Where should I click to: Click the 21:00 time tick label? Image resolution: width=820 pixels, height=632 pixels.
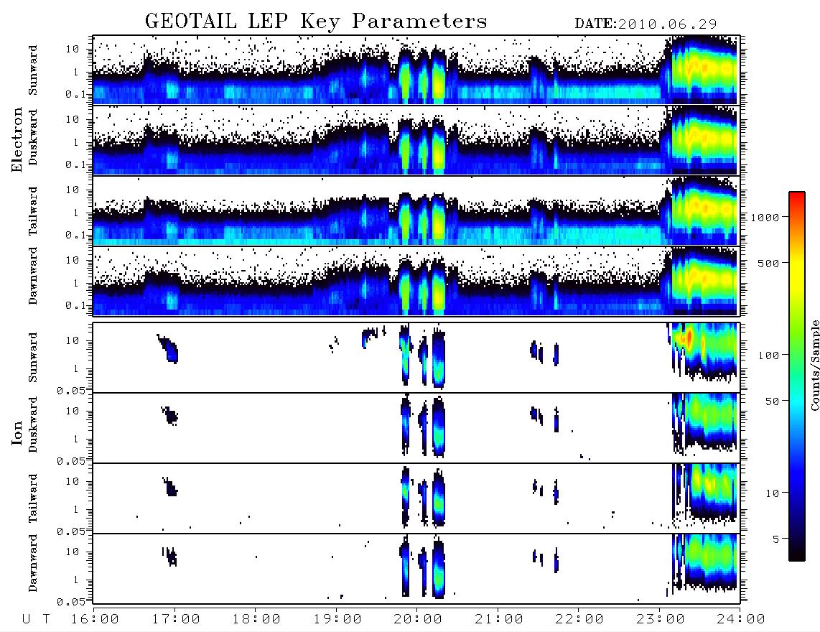pyautogui.click(x=499, y=619)
